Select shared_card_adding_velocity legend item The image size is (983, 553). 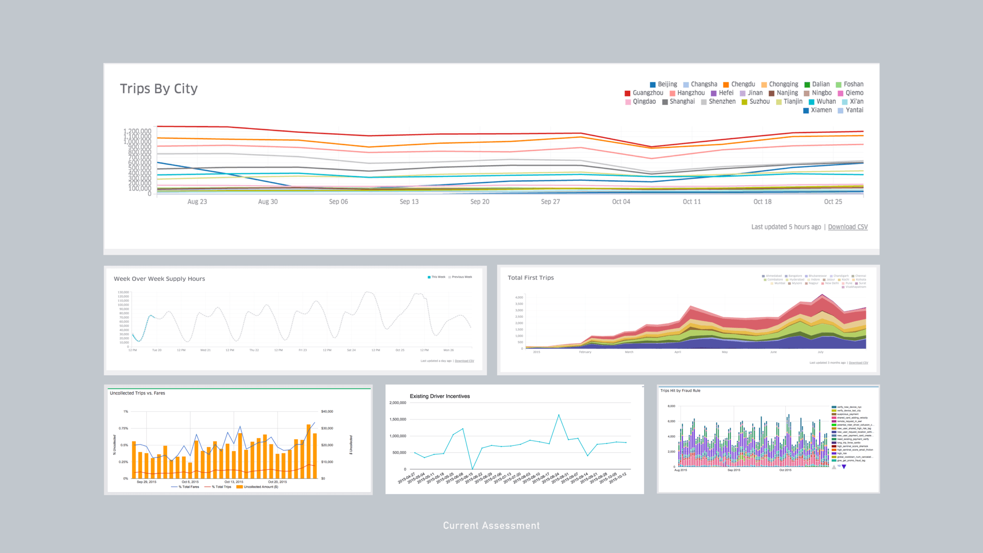(850, 418)
